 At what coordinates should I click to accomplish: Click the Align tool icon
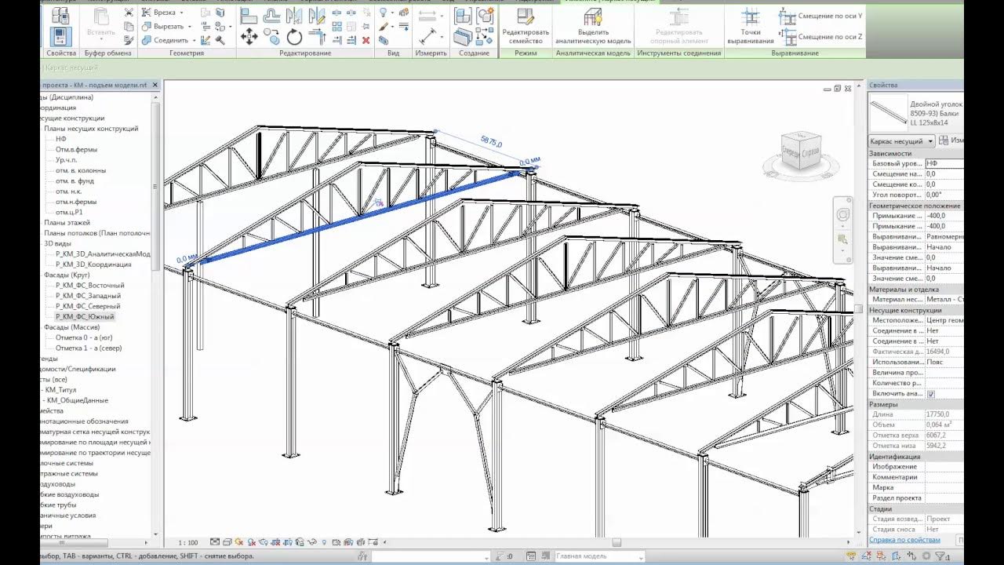tap(249, 16)
